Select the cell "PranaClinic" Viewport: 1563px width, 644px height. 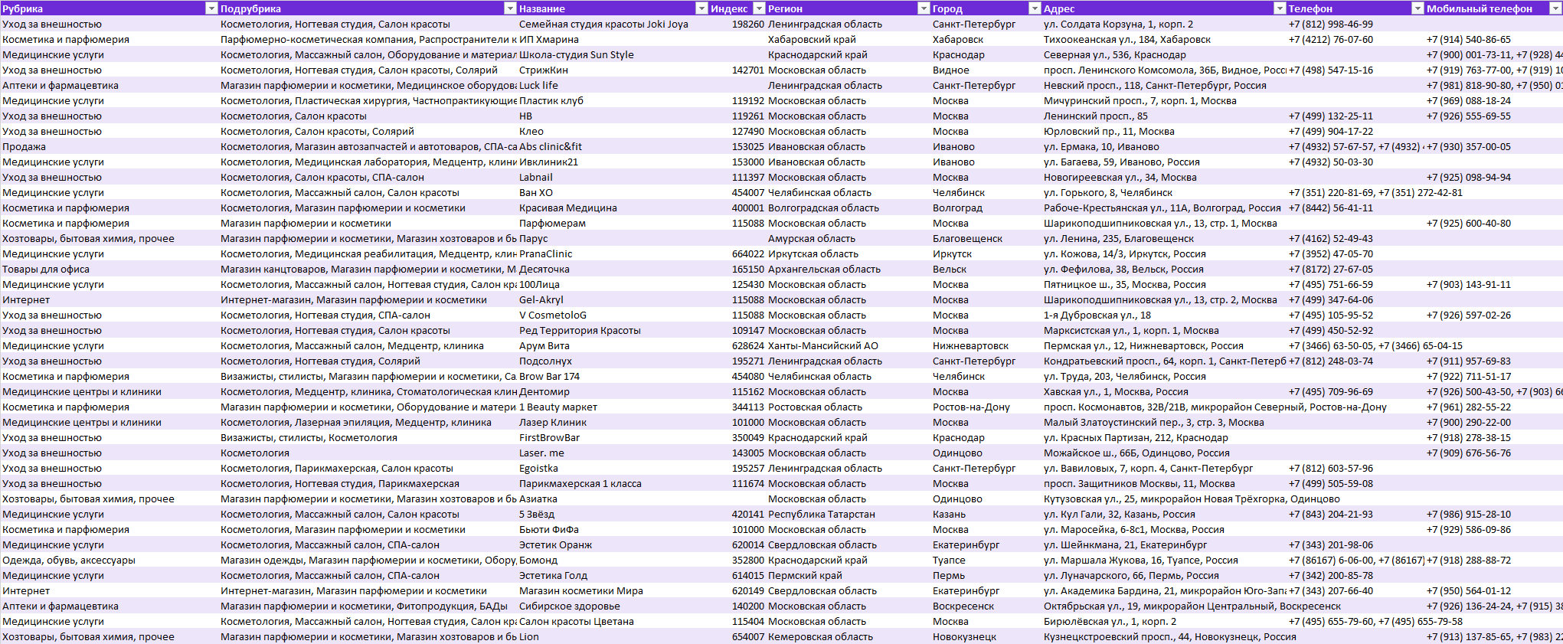point(613,253)
